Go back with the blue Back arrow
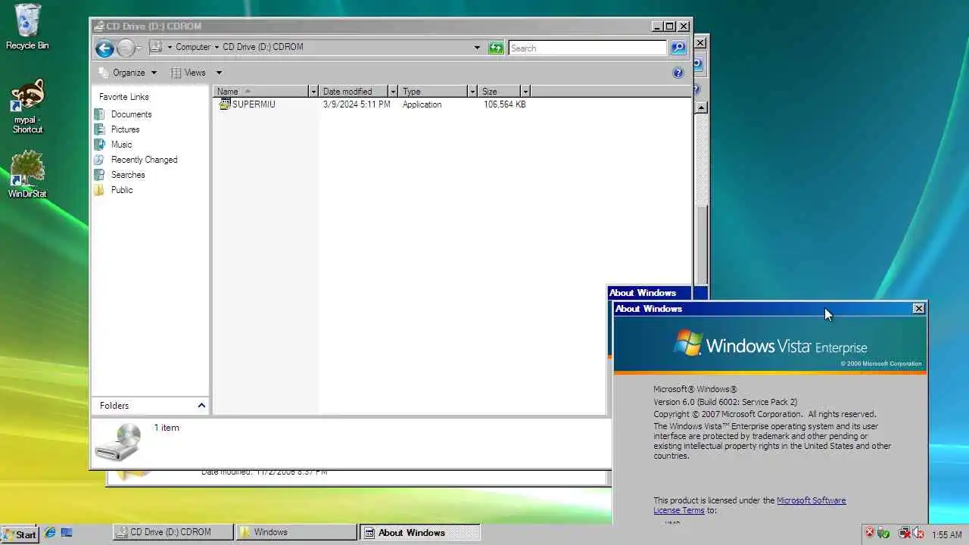This screenshot has height=545, width=969. pos(104,48)
